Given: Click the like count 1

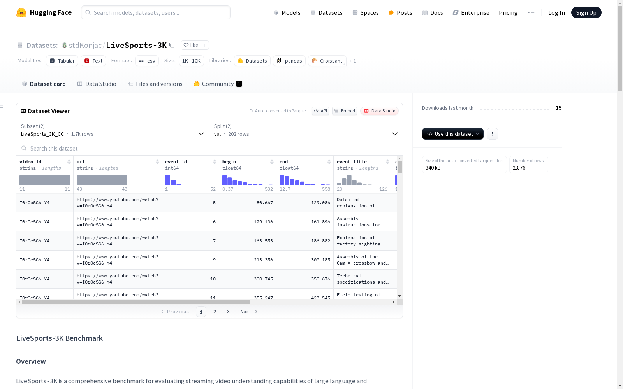Looking at the screenshot, I should tap(205, 45).
